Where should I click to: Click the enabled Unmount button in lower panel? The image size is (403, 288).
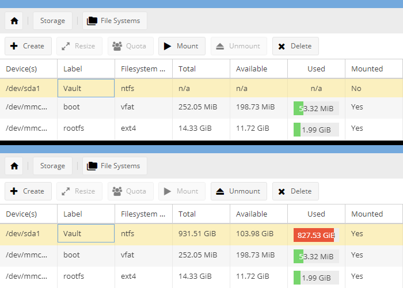pos(239,191)
